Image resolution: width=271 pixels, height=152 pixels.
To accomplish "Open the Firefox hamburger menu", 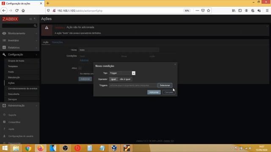I will [267, 11].
